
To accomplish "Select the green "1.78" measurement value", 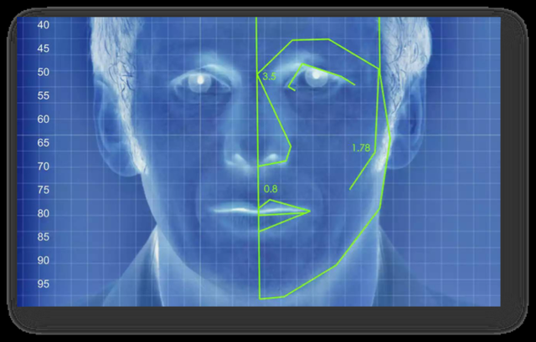I will coord(361,148).
